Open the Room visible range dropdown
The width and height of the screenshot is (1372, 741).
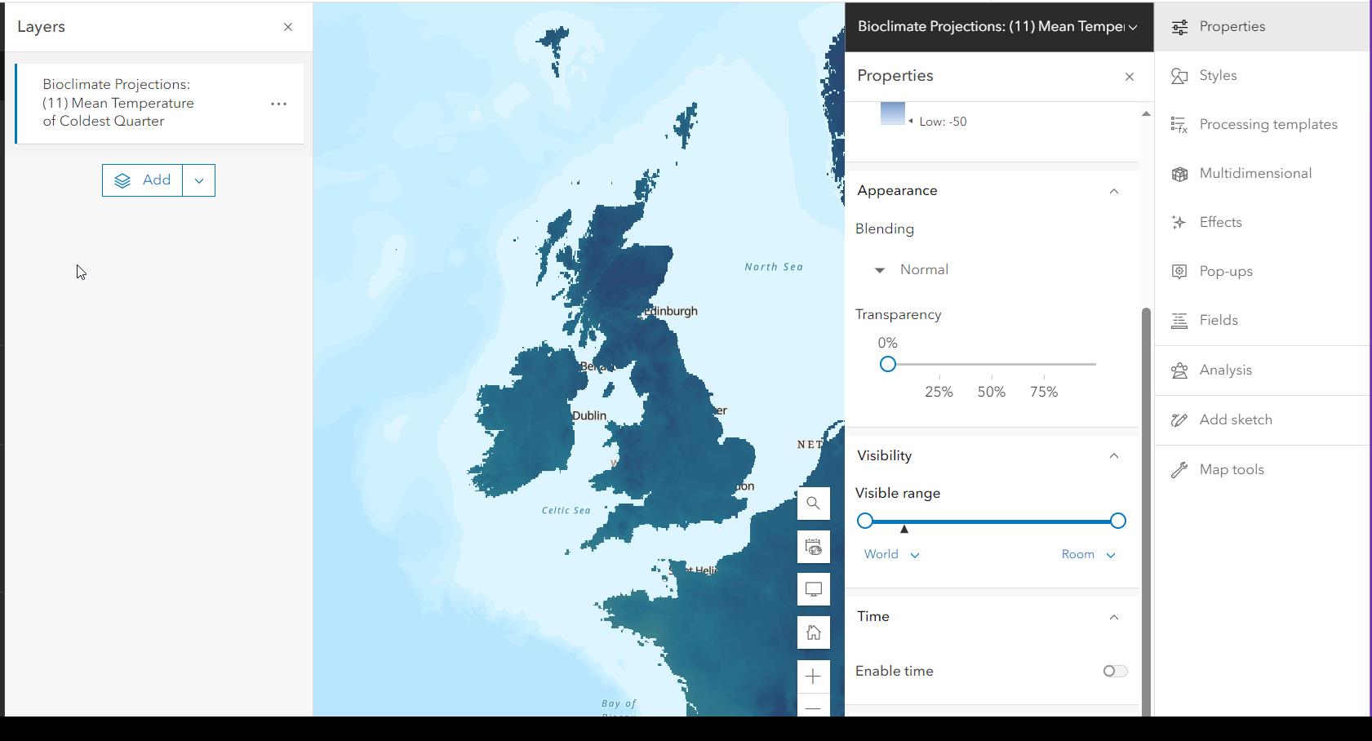[x=1088, y=554]
